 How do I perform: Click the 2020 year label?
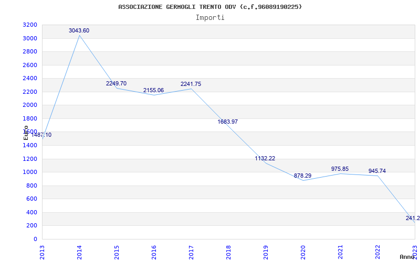pyautogui.click(x=303, y=253)
